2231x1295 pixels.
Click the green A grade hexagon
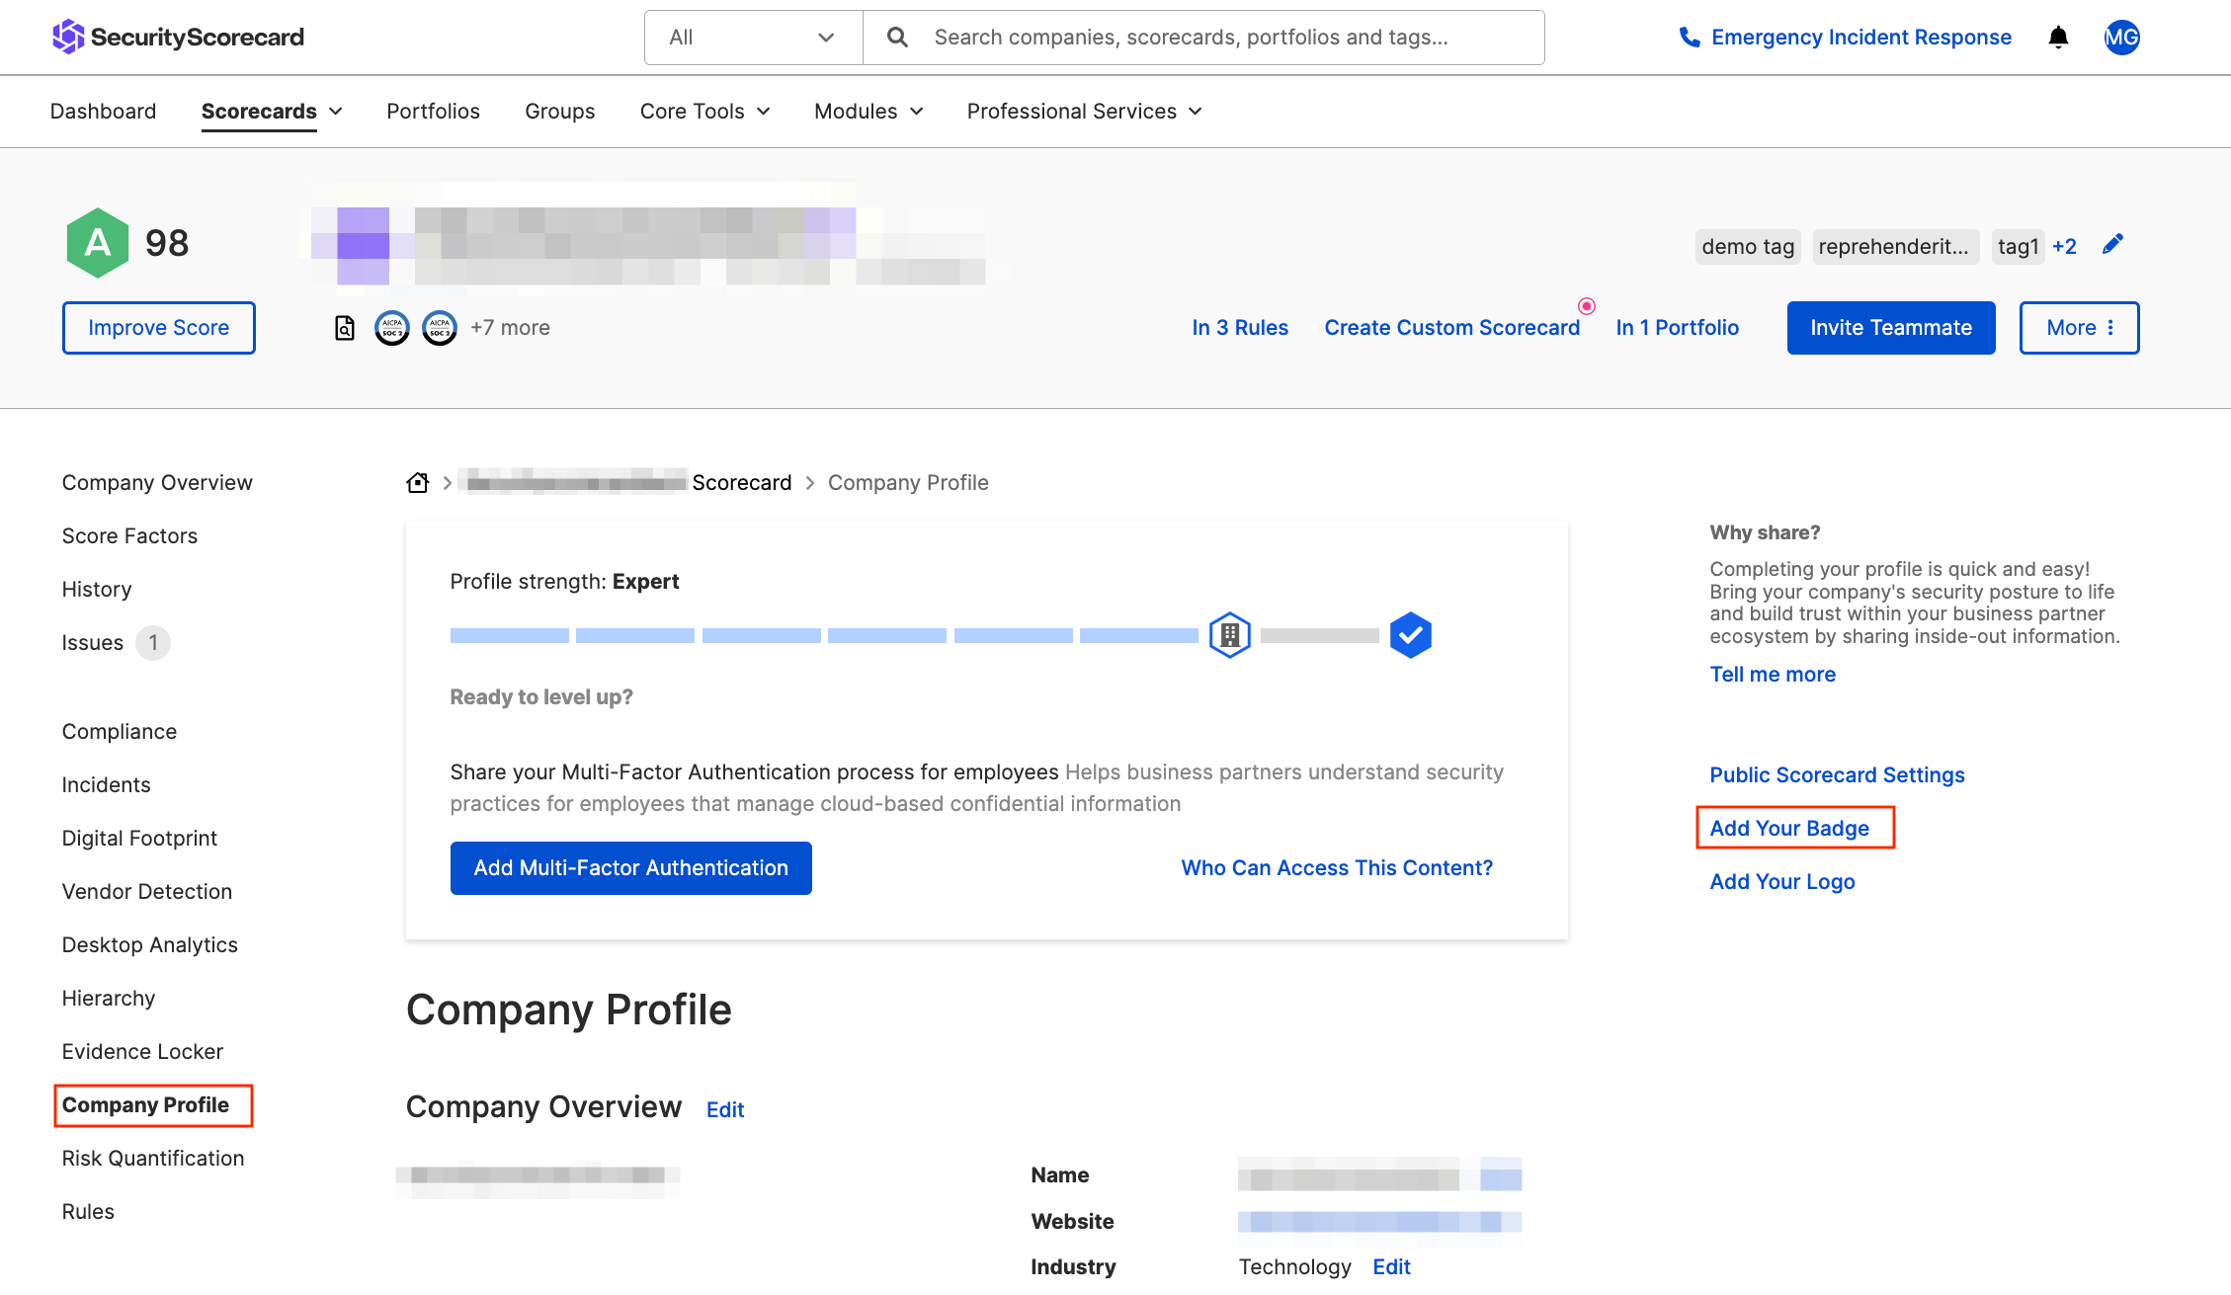98,242
